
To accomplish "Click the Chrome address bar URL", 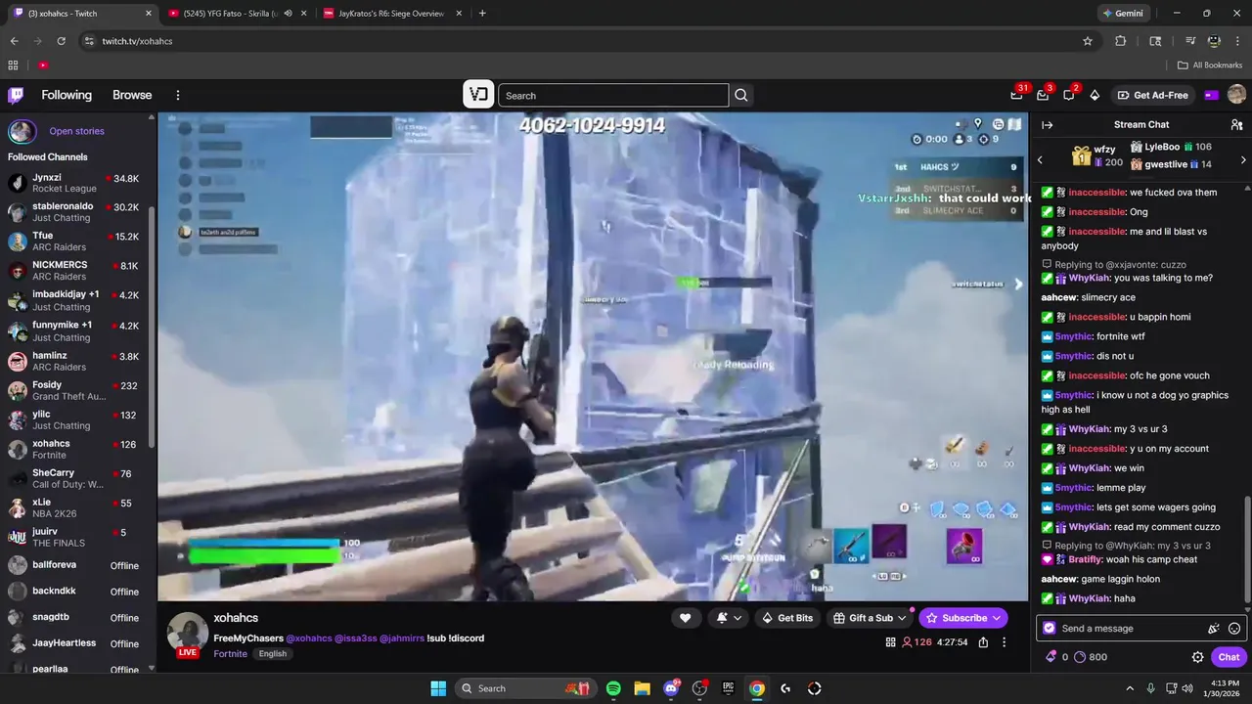I will (137, 41).
